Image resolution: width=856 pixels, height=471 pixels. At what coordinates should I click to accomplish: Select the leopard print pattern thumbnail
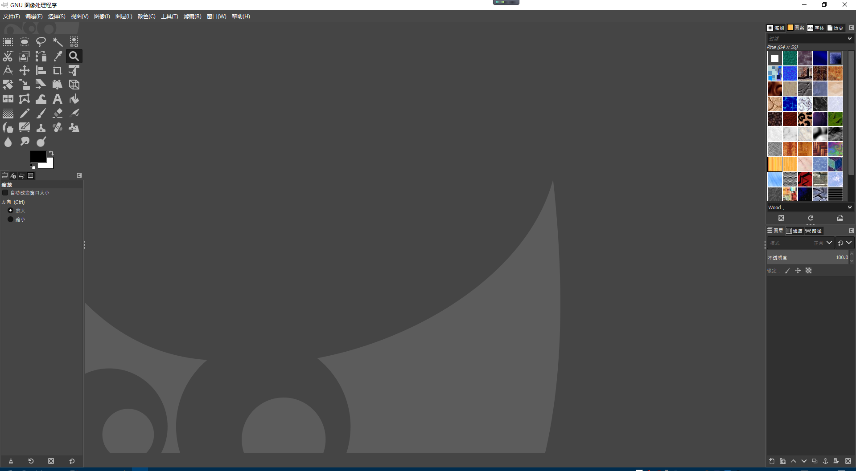[805, 119]
